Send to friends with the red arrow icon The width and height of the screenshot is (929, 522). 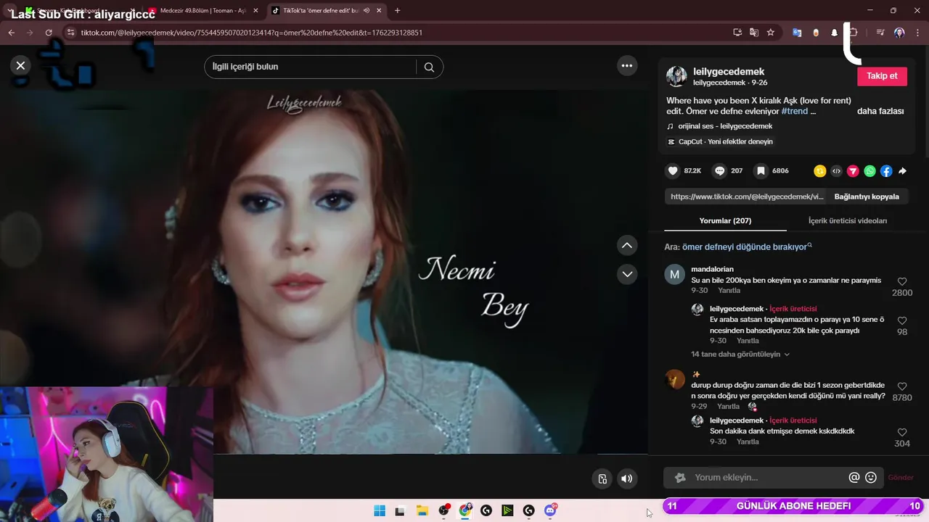[854, 171]
